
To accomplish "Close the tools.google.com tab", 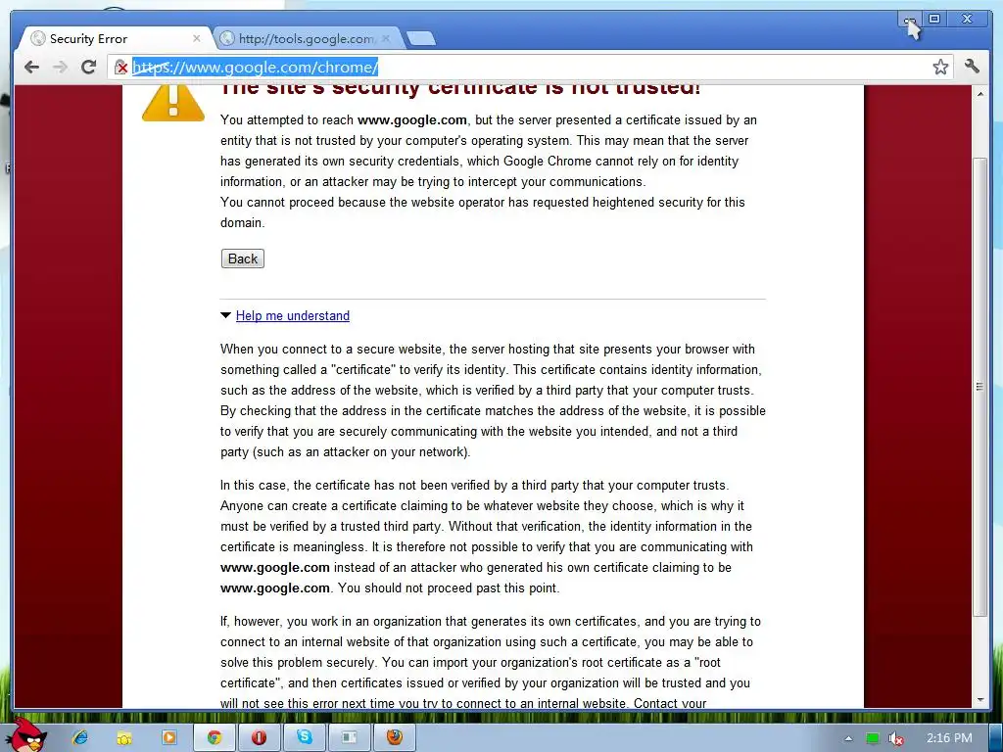I will point(386,38).
